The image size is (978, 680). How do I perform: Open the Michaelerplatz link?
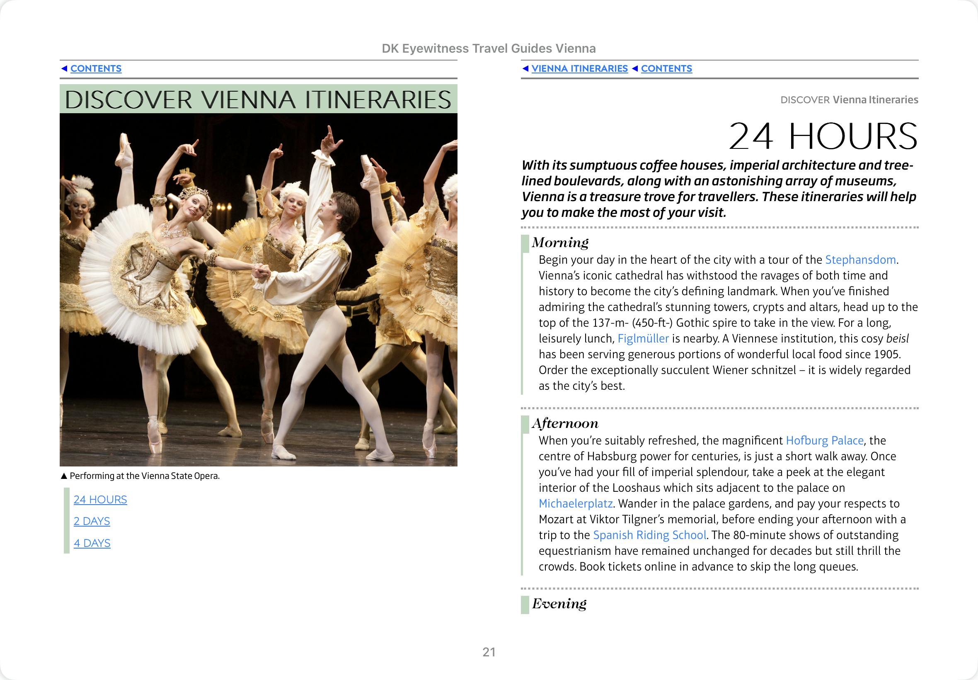click(x=576, y=504)
